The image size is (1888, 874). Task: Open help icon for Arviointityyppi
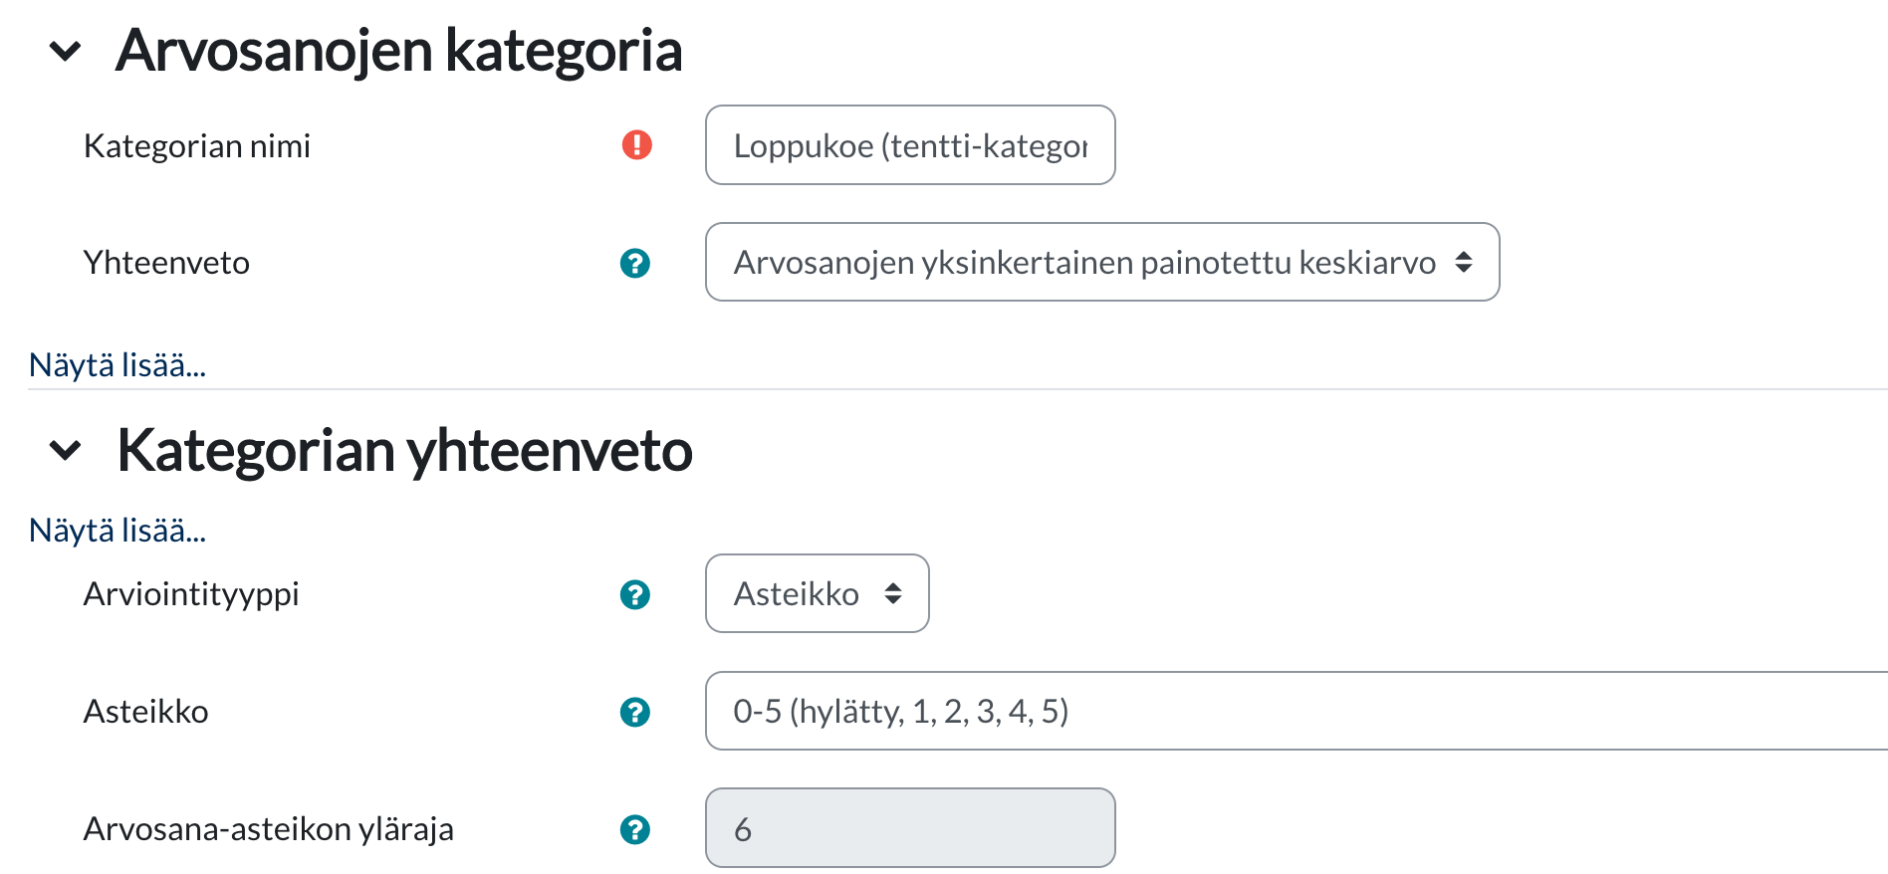click(x=634, y=594)
